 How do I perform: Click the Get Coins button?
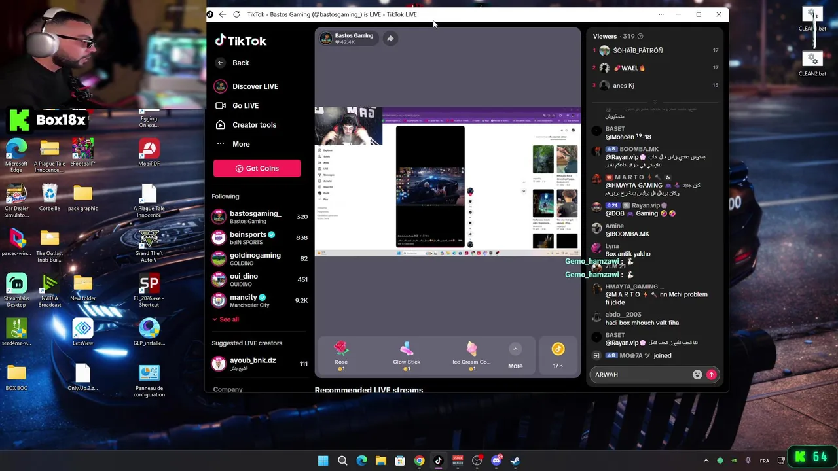[257, 168]
